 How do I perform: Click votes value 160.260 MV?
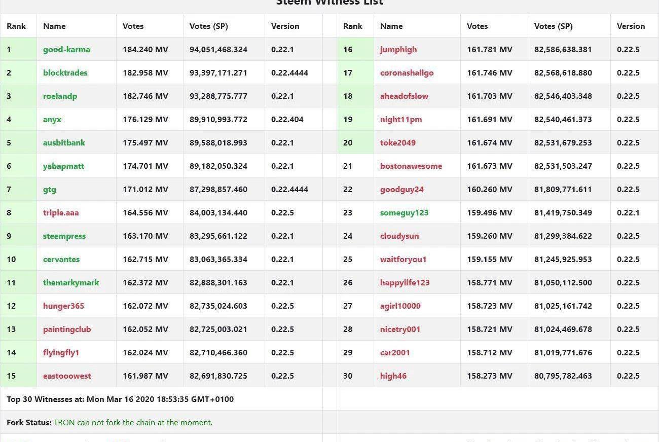[490, 190]
